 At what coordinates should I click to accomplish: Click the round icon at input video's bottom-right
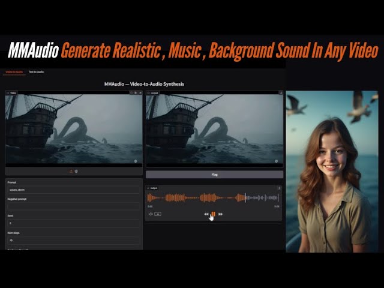point(136,161)
